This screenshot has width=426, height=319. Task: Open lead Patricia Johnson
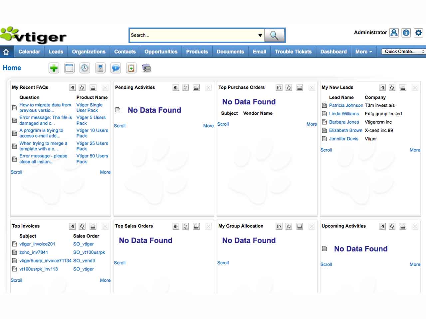tap(346, 105)
